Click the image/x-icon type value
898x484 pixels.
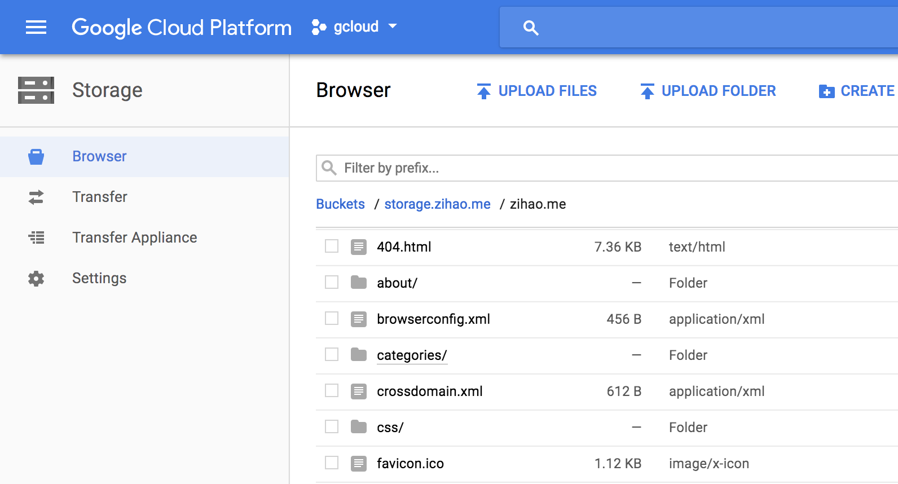(709, 464)
